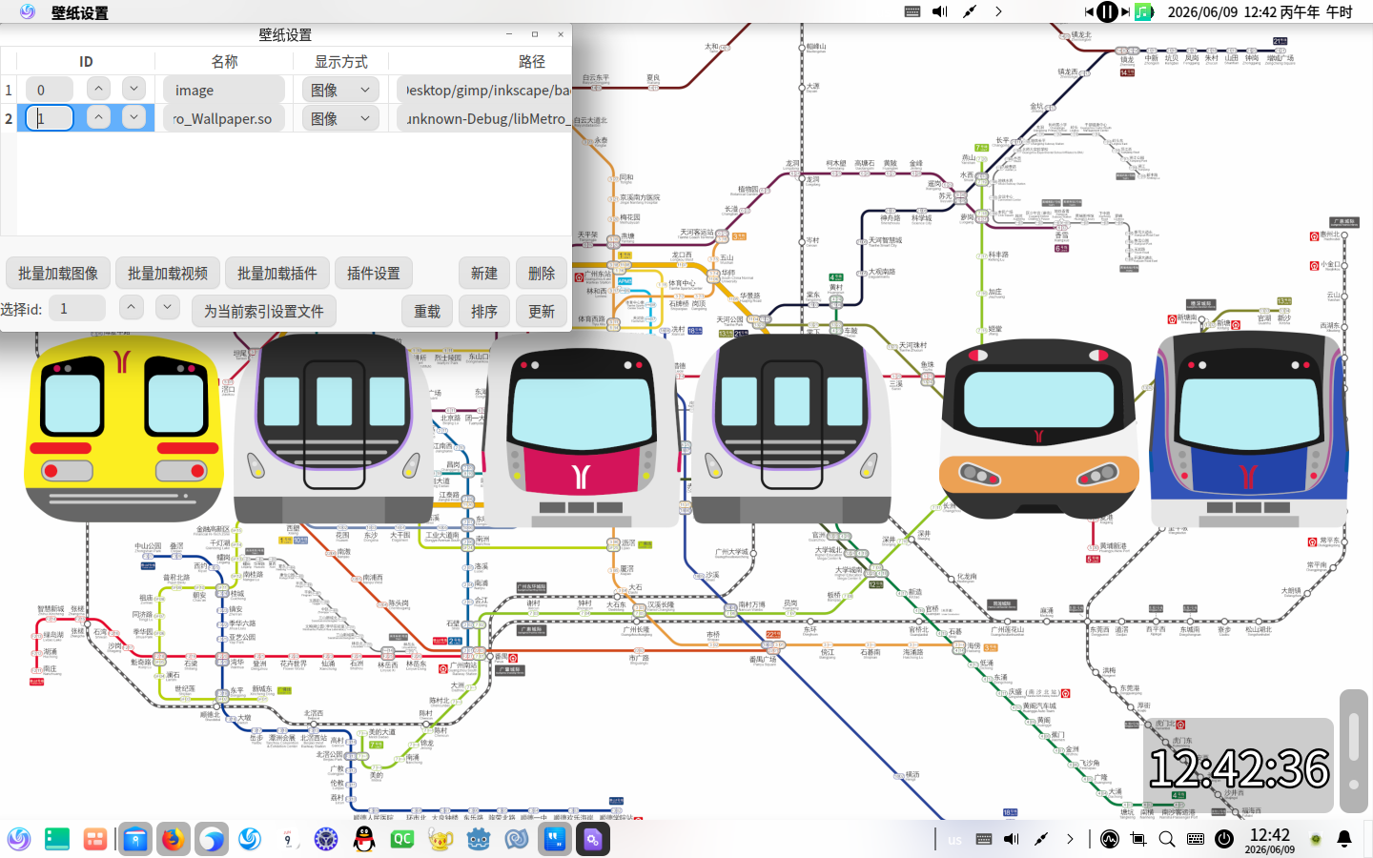Open system monitor icon in dock tray
The image size is (1373, 858).
(x=1110, y=839)
